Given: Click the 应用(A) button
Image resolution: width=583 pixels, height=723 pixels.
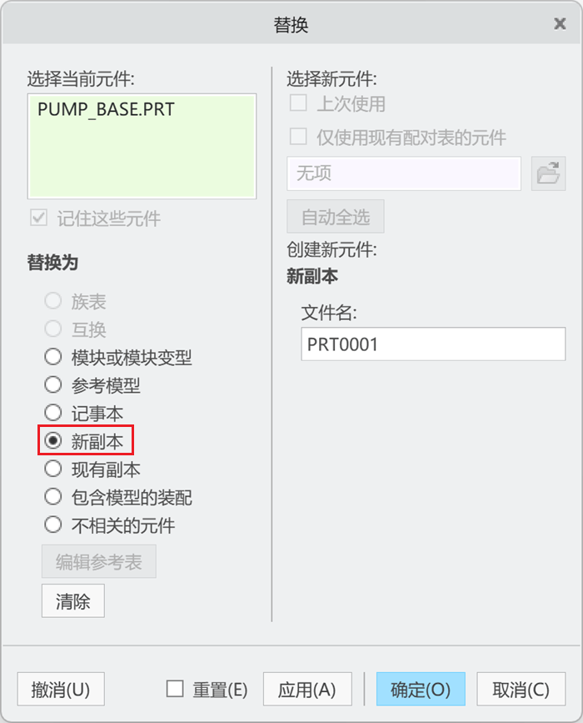Looking at the screenshot, I should click(307, 689).
